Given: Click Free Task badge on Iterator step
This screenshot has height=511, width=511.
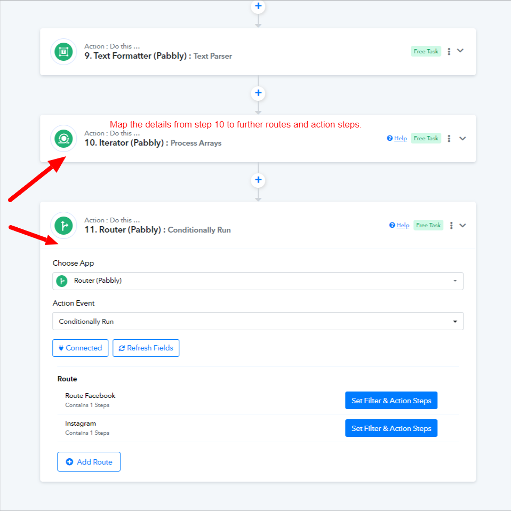Looking at the screenshot, I should (426, 139).
